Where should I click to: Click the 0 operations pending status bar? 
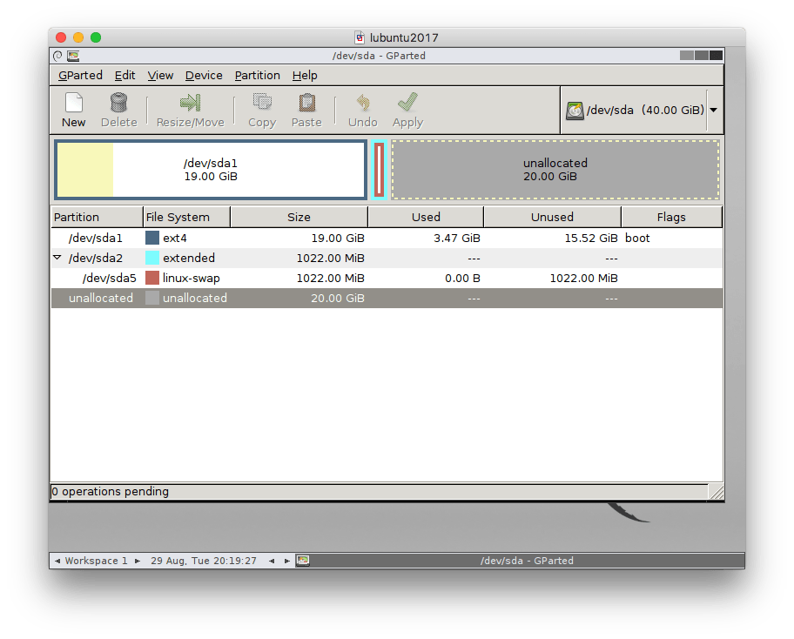(379, 492)
